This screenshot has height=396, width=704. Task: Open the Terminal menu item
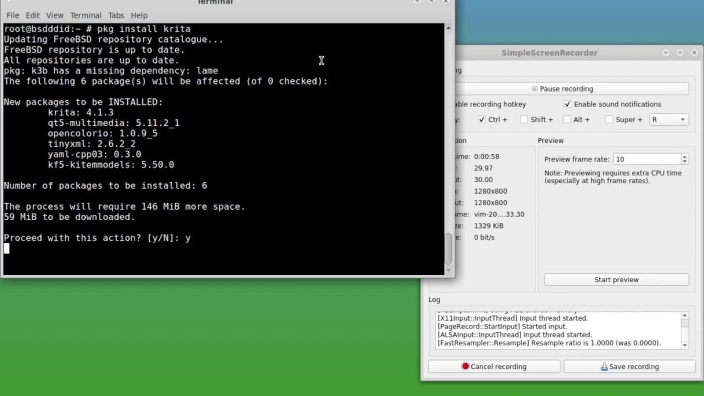[x=86, y=15]
